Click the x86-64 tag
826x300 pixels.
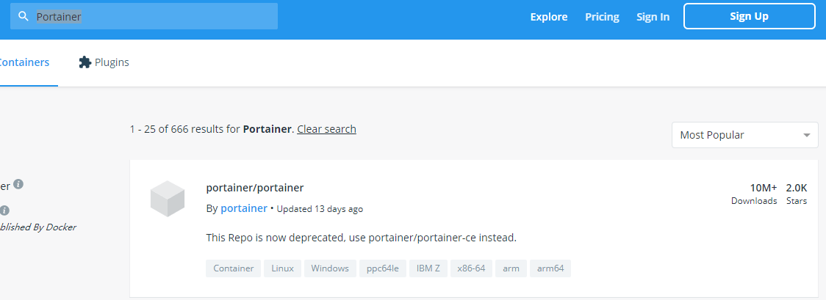click(x=471, y=268)
